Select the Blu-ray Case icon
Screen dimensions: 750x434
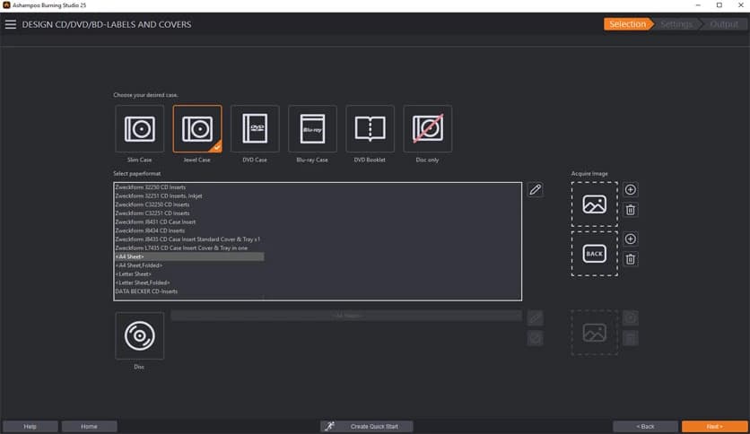pyautogui.click(x=312, y=128)
